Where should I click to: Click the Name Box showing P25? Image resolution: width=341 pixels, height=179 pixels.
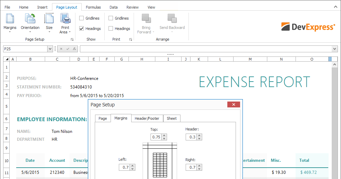click(x=25, y=49)
